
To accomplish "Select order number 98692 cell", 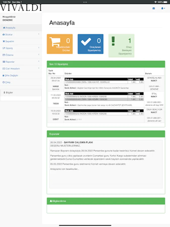I will (56, 87).
